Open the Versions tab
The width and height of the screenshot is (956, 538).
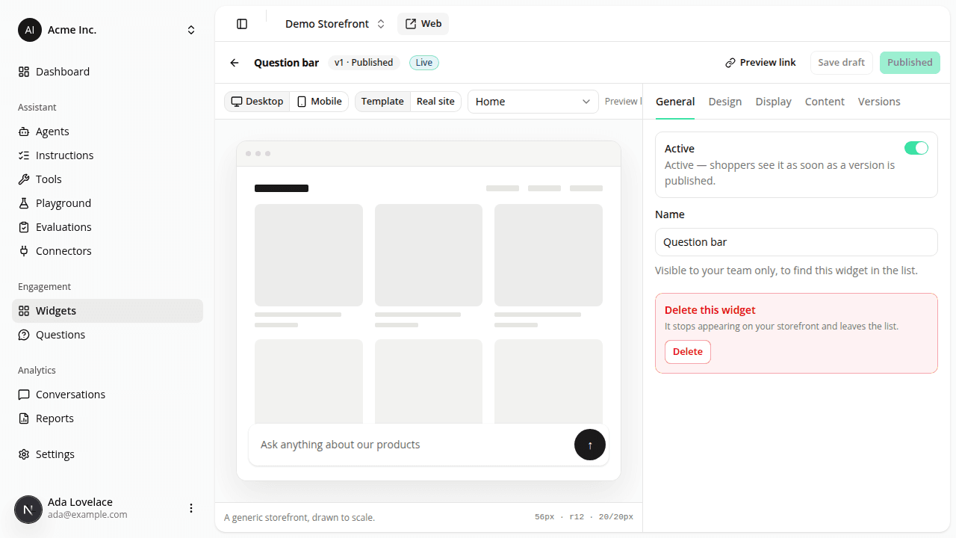pyautogui.click(x=879, y=102)
